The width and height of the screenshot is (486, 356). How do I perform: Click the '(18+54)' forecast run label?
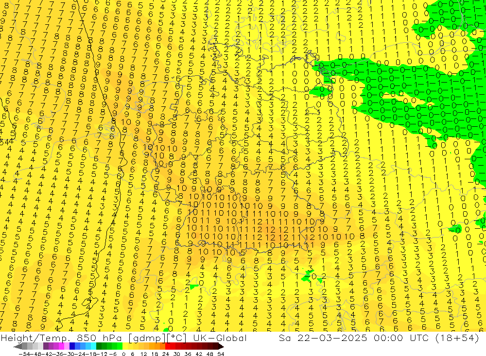coord(457,338)
